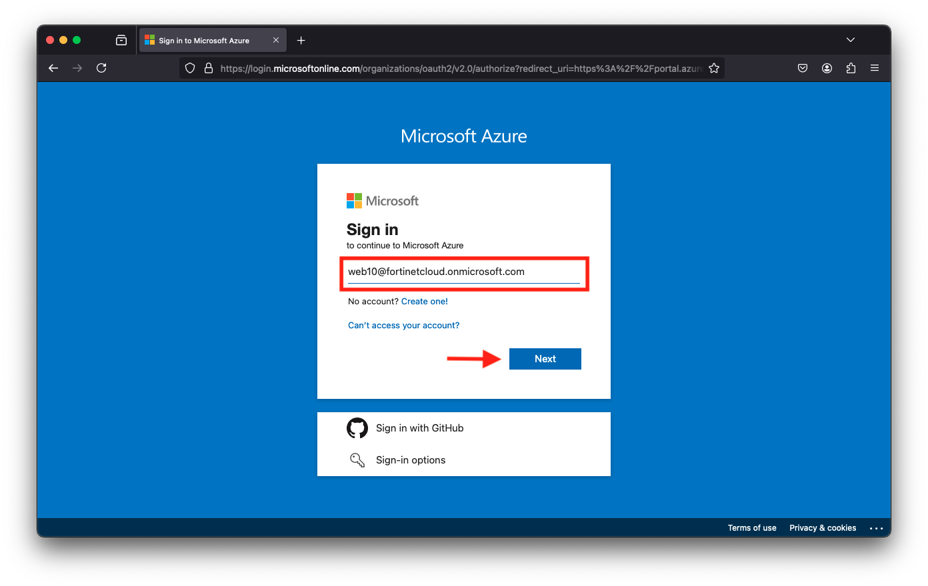Viewport: 928px width, 586px height.
Task: Click the 'No account?' text
Action: pos(373,302)
